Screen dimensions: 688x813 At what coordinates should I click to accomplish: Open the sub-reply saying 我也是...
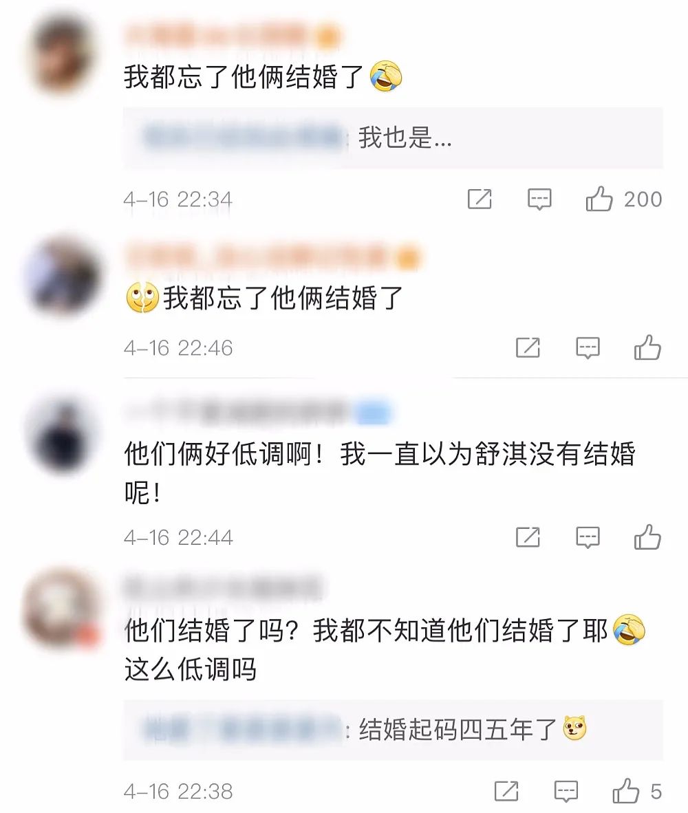[x=393, y=138]
